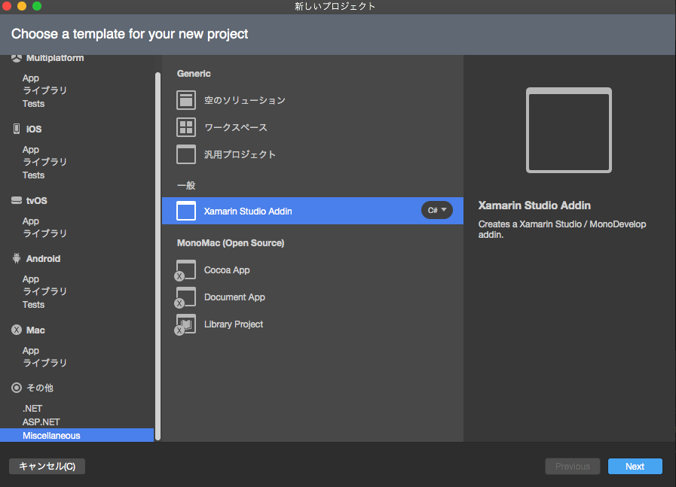Select ライブラリ under Mac
Viewport: 676px width, 487px height.
tap(44, 363)
